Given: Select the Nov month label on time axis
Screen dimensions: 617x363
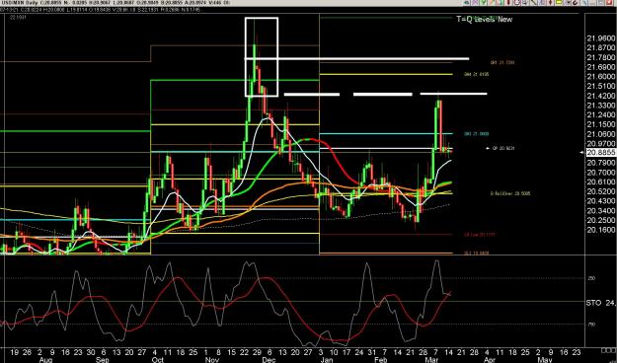Looking at the screenshot, I should [212, 359].
